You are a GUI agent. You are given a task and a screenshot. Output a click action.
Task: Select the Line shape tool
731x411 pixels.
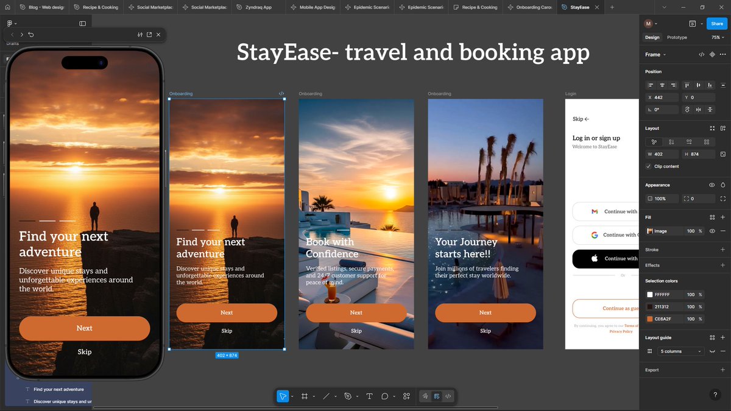click(326, 396)
